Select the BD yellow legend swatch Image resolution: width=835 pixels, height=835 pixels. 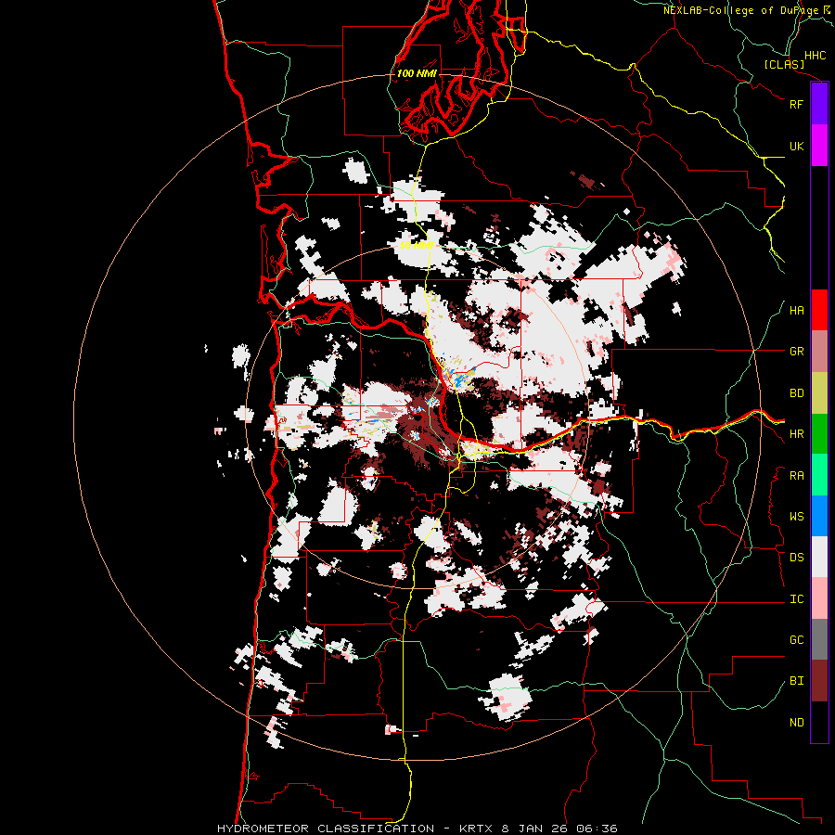tap(819, 393)
